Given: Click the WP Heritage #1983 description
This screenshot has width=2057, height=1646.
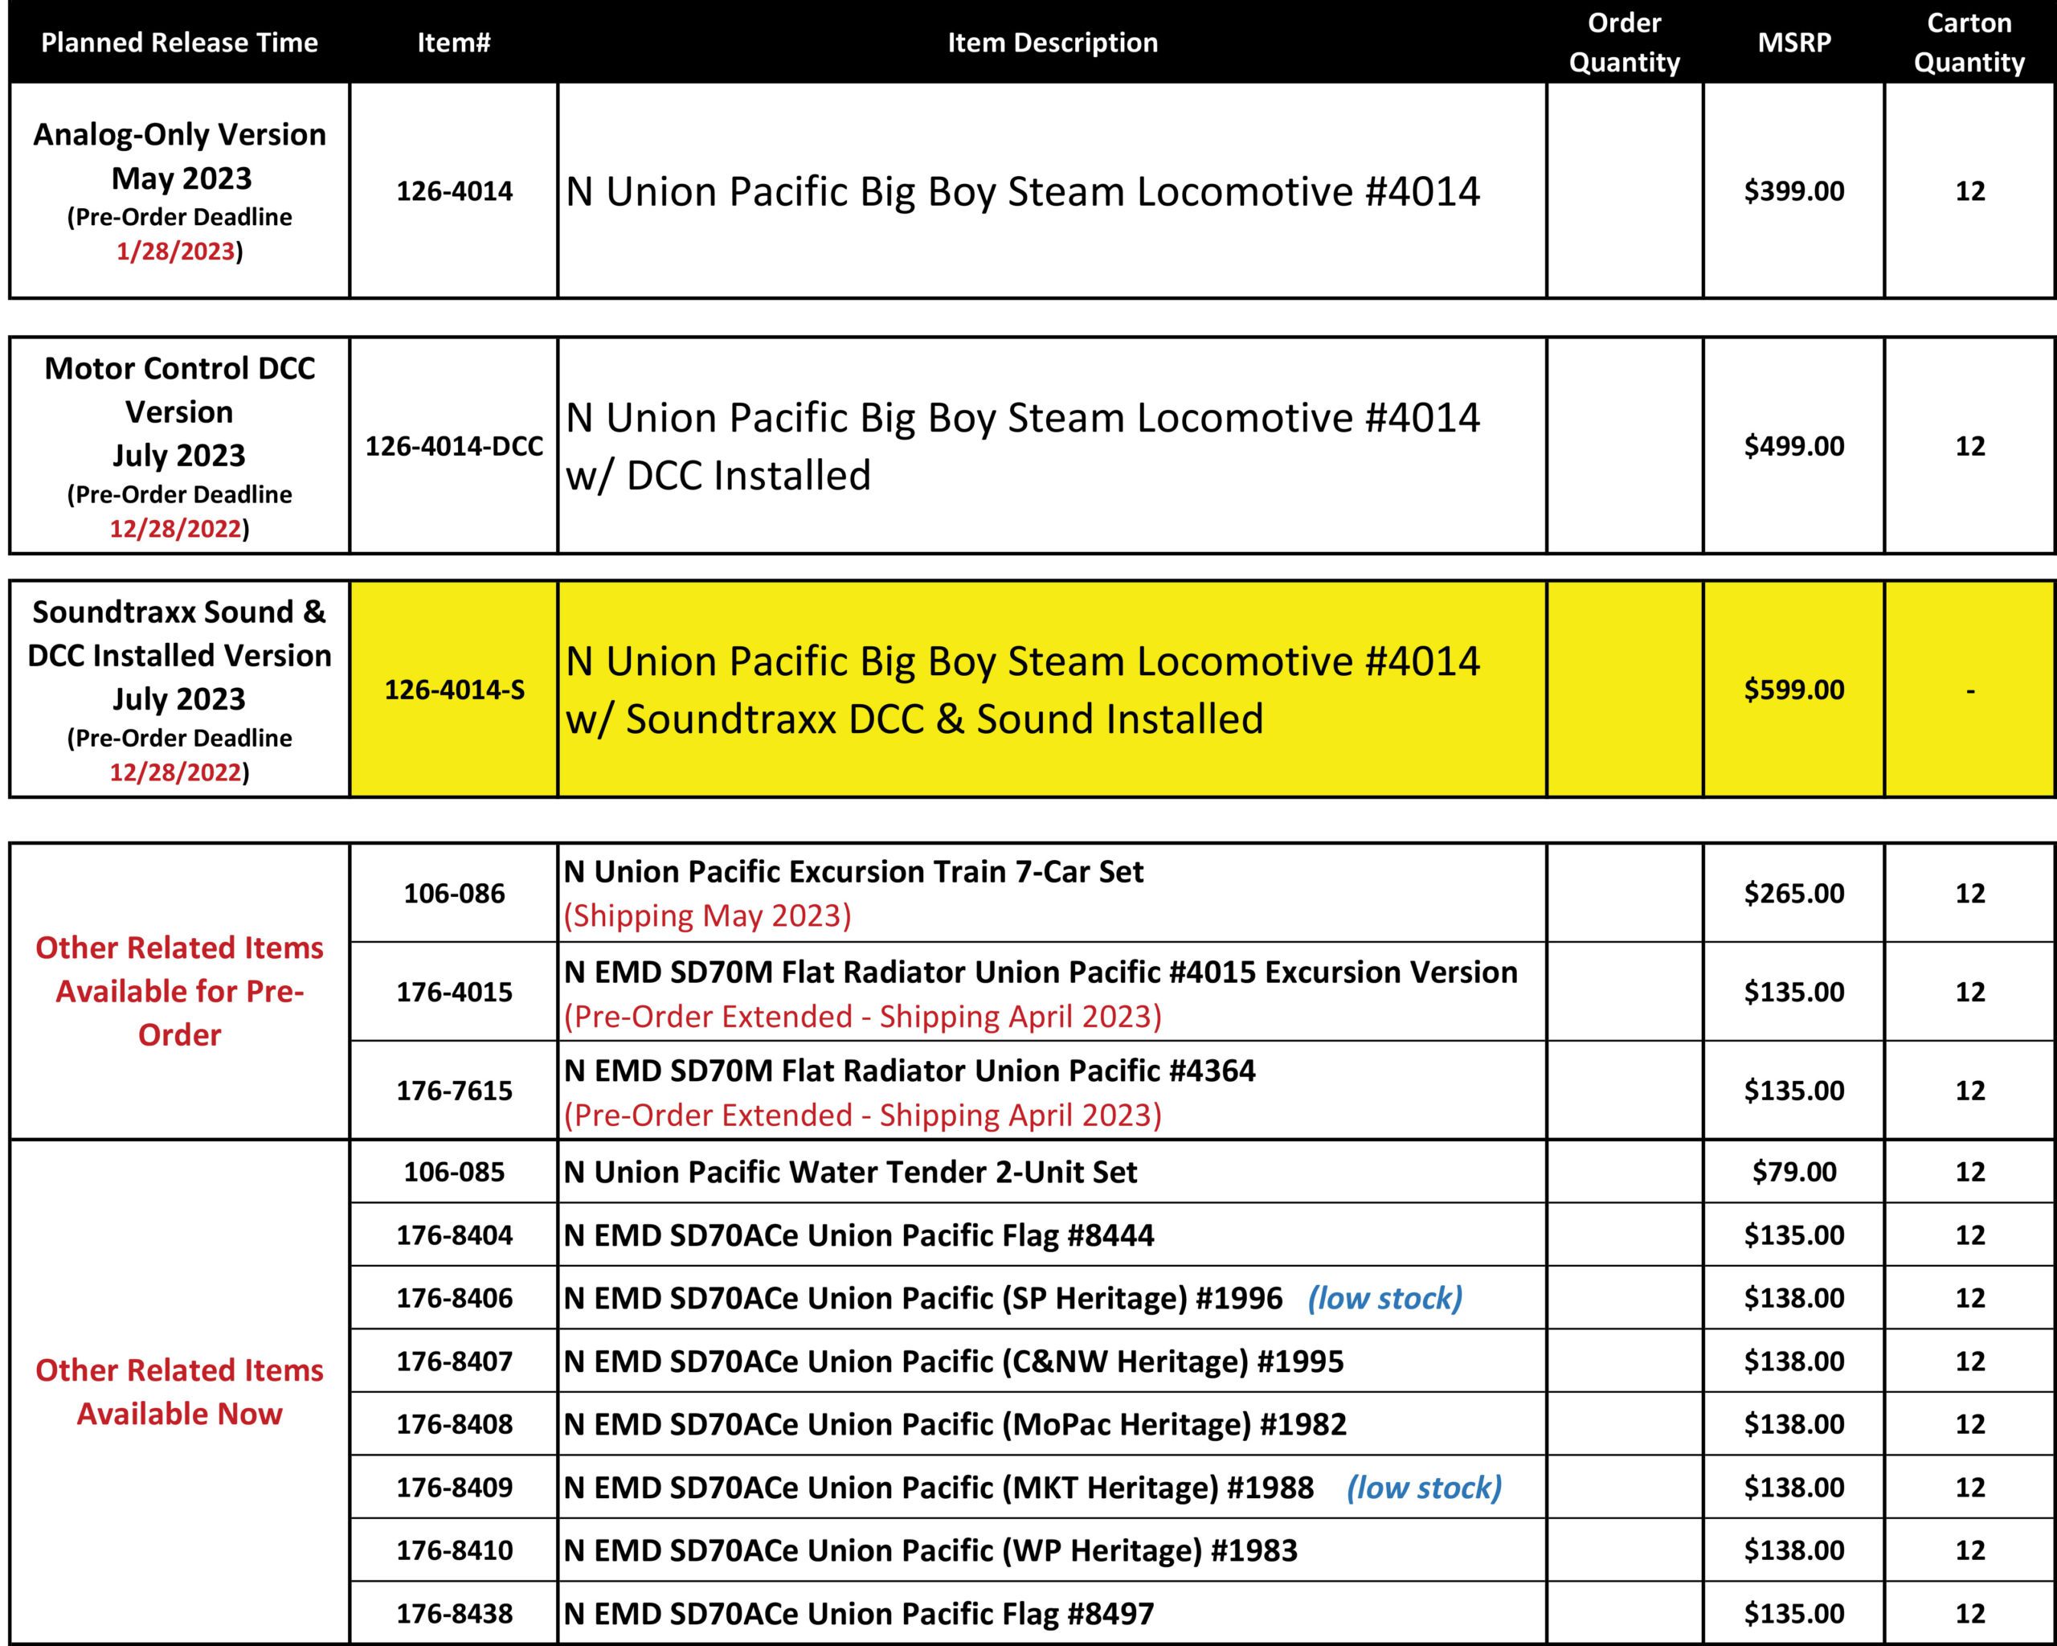Looking at the screenshot, I should [x=931, y=1550].
